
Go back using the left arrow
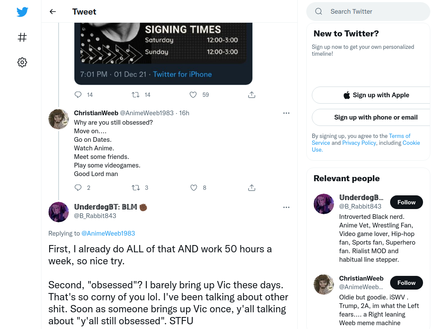point(53,12)
